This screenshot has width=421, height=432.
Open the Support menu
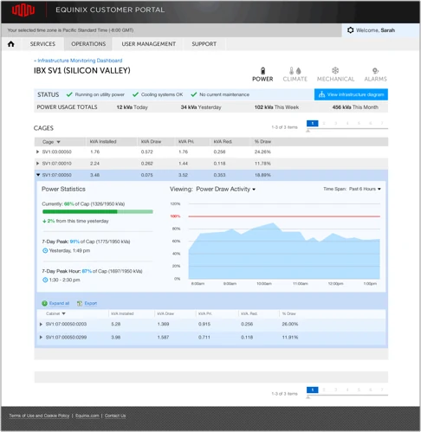[204, 44]
